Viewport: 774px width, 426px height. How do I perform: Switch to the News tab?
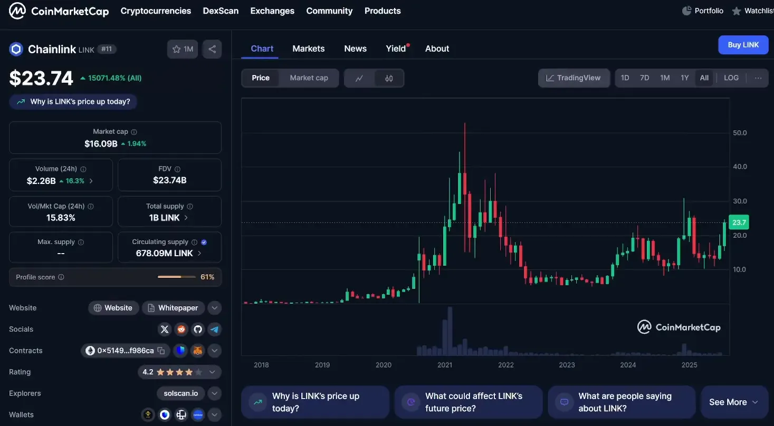356,49
